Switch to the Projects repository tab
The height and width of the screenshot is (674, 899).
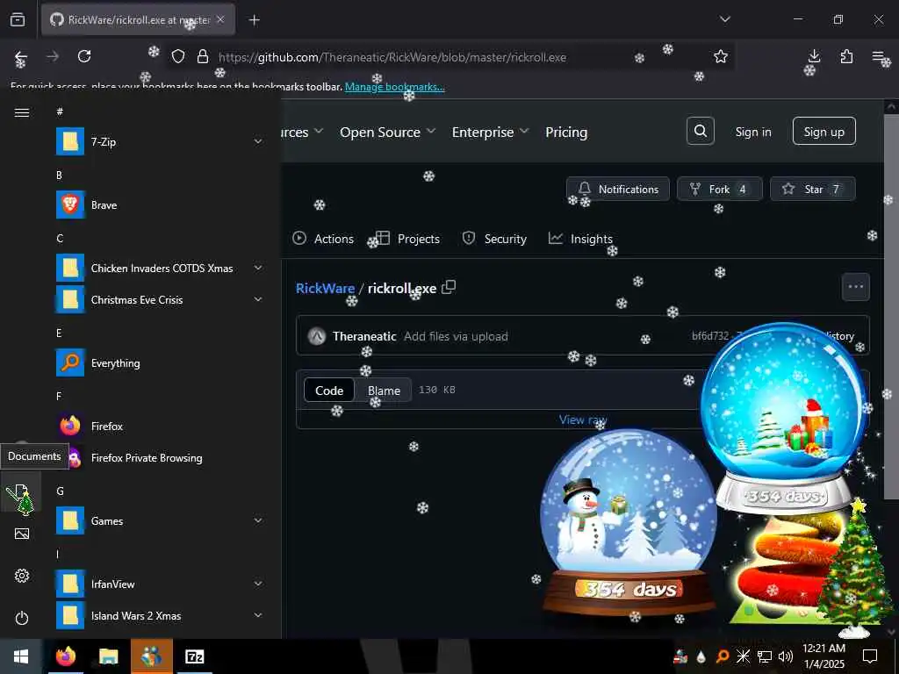(x=408, y=239)
